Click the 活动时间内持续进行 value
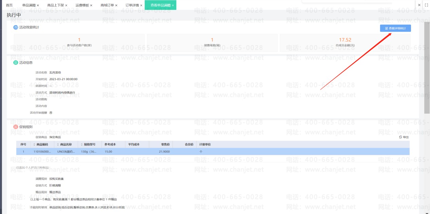This screenshot has height=214, width=430. (x=62, y=93)
